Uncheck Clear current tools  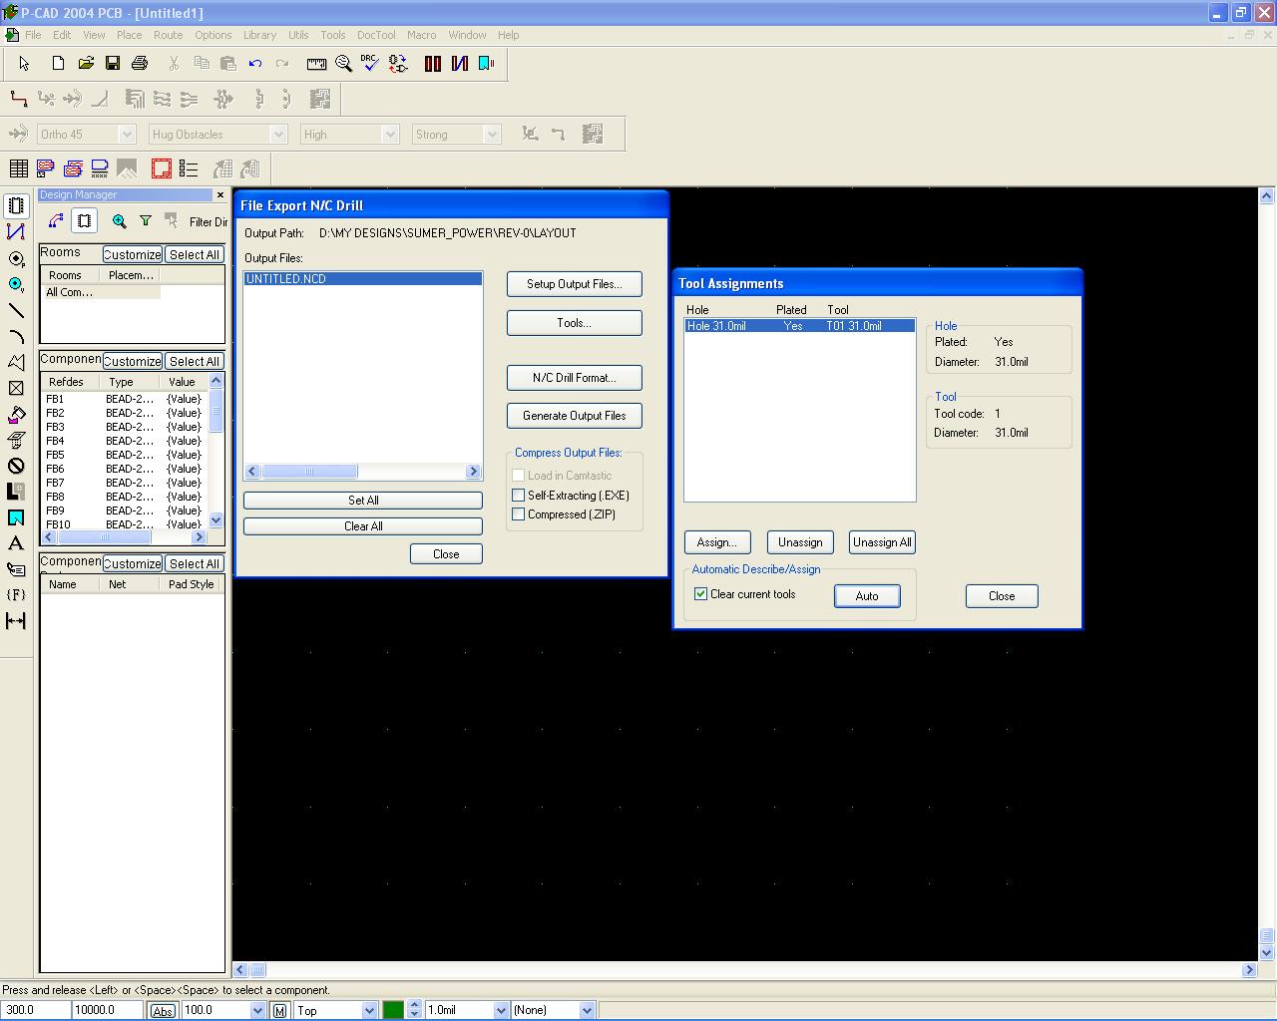(701, 594)
